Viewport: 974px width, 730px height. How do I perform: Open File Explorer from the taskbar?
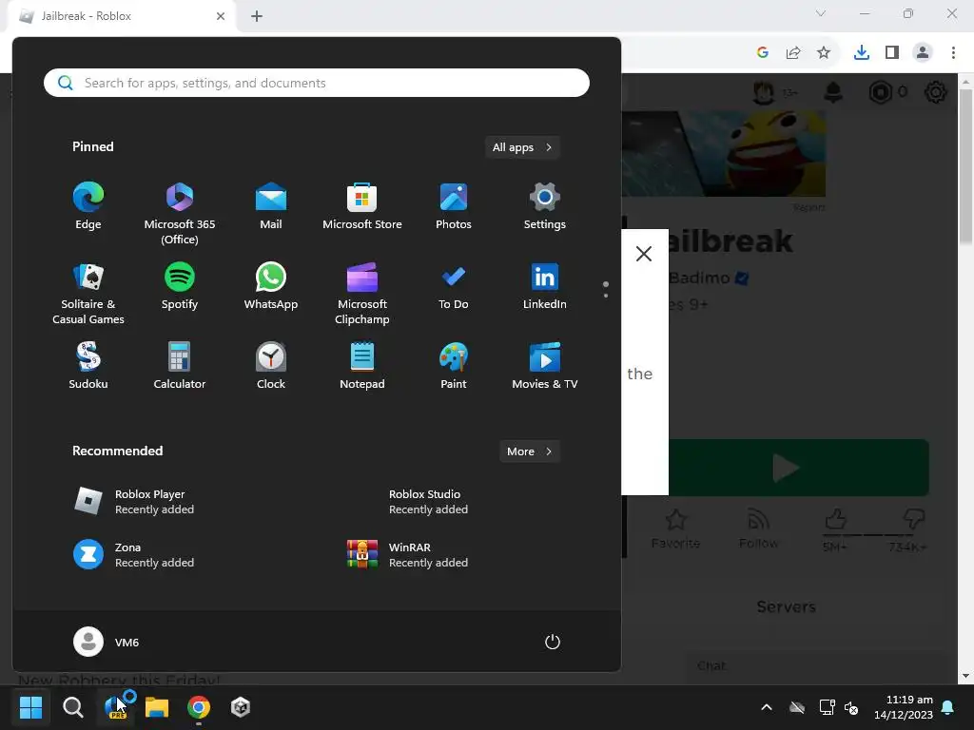pyautogui.click(x=157, y=707)
